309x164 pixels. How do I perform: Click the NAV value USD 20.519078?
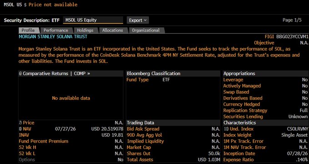pos(107,129)
